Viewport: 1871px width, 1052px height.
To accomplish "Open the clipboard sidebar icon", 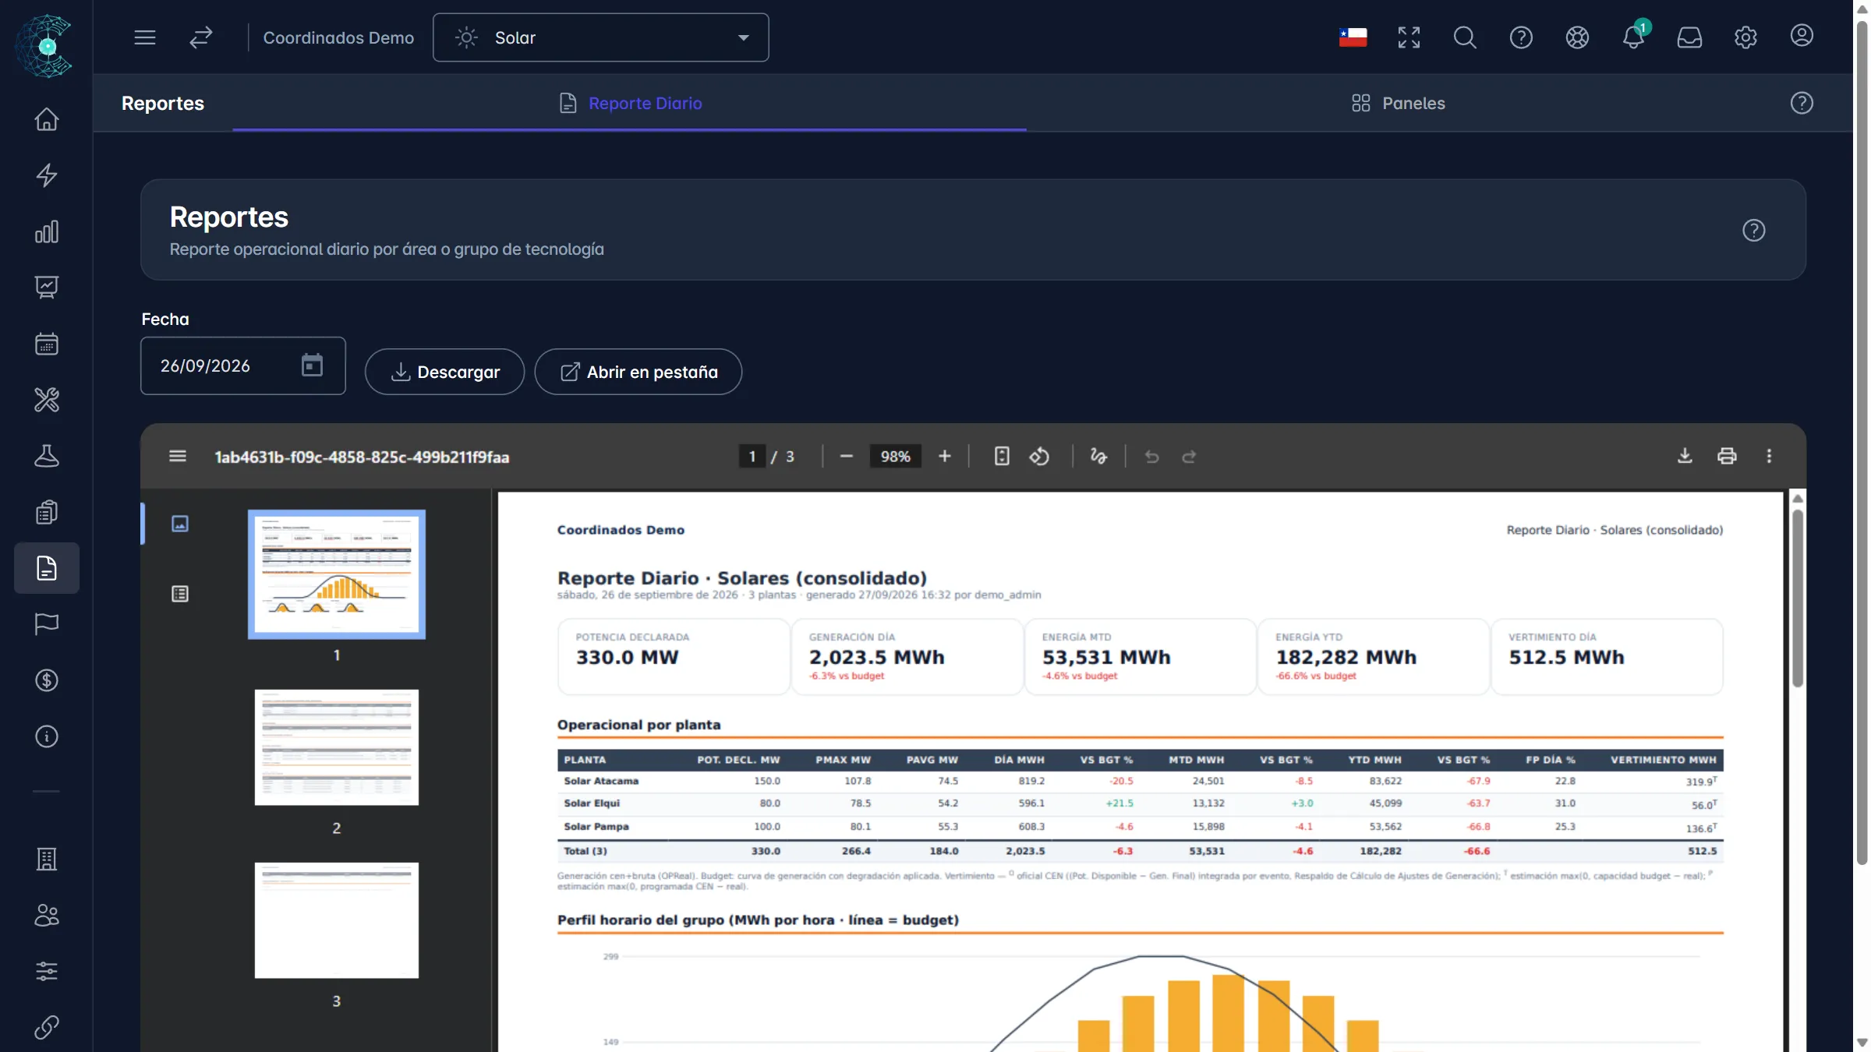I will tap(47, 512).
